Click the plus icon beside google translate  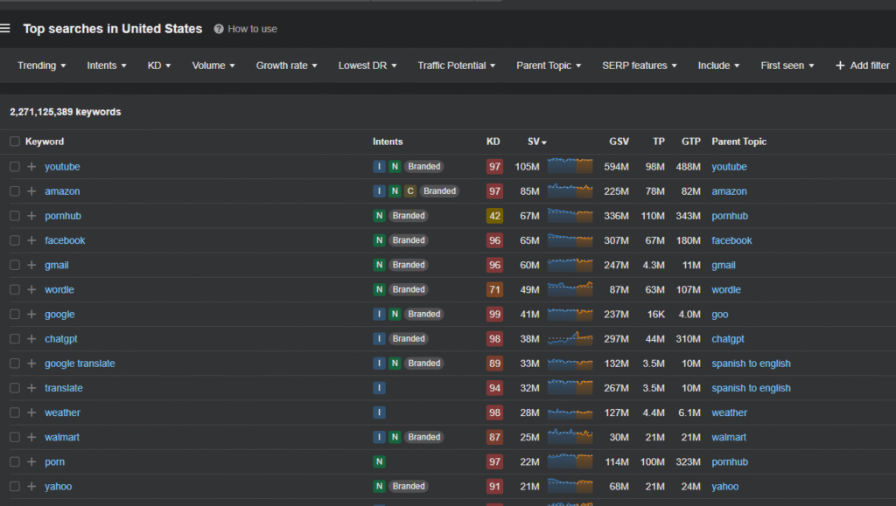32,364
